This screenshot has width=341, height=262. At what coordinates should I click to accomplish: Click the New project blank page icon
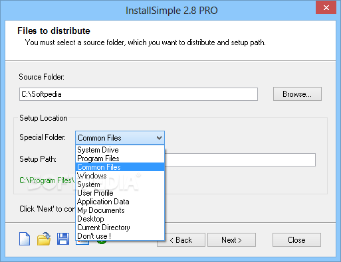pyautogui.click(x=25, y=239)
